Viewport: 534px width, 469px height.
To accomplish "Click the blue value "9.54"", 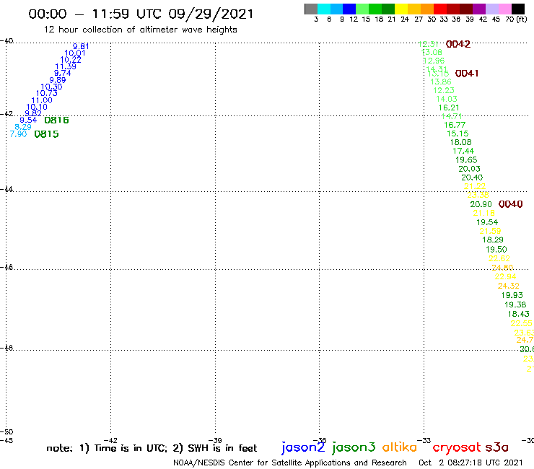I will click(28, 120).
